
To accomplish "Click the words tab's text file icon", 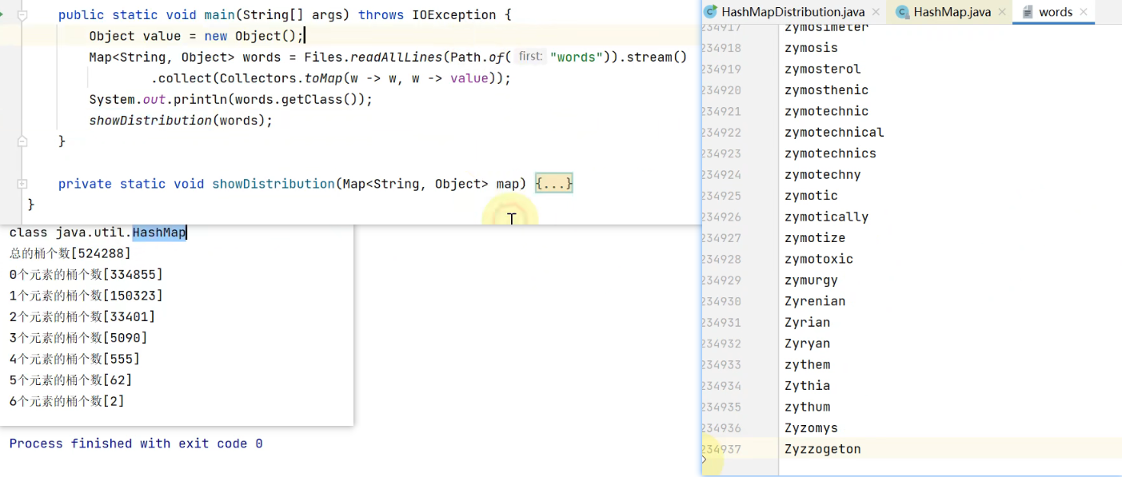I will click(1028, 12).
